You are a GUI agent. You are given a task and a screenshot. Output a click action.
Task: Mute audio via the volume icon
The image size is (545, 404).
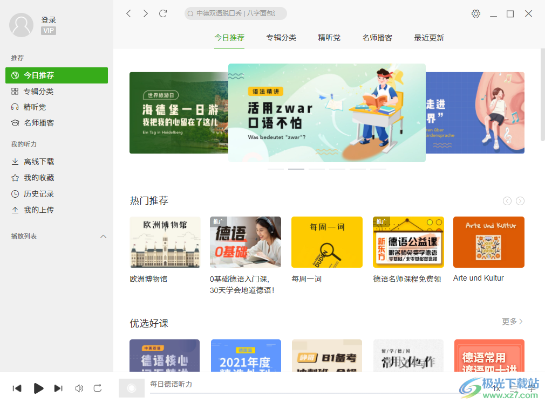79,388
